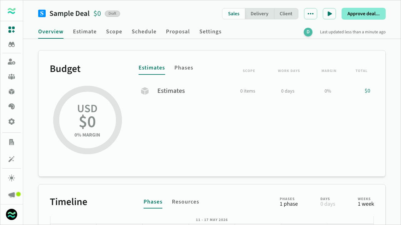Switch to the Client view

point(286,14)
